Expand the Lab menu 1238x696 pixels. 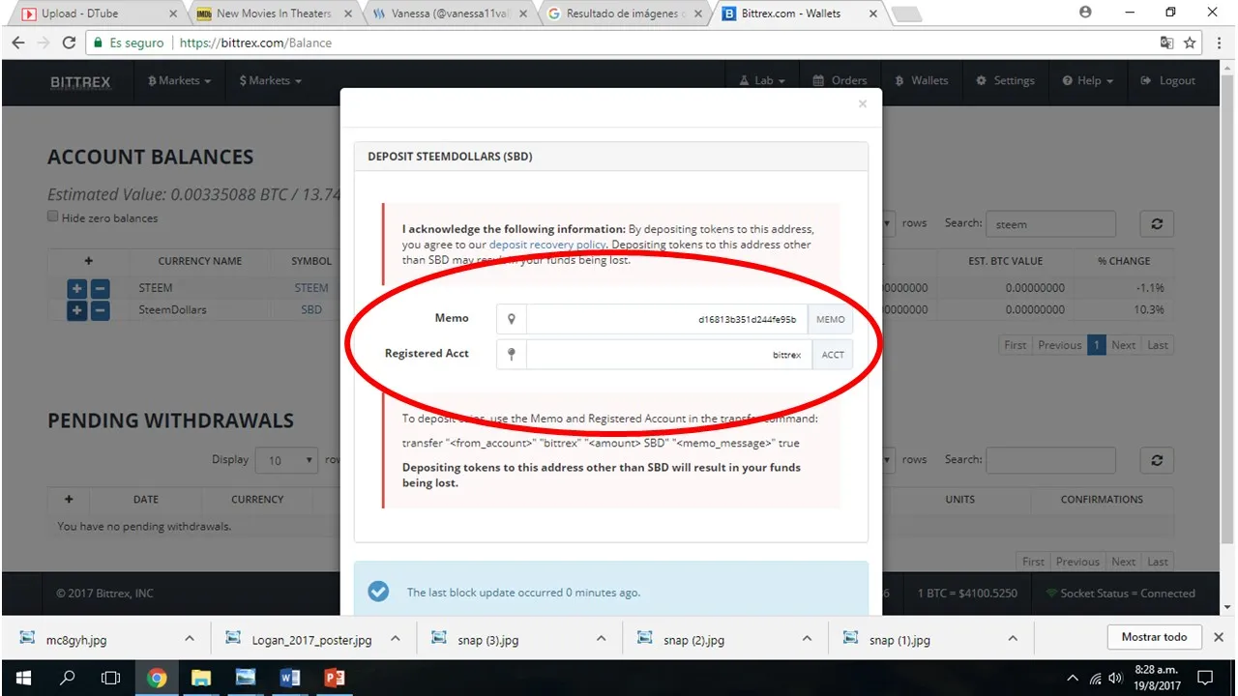[x=762, y=81]
